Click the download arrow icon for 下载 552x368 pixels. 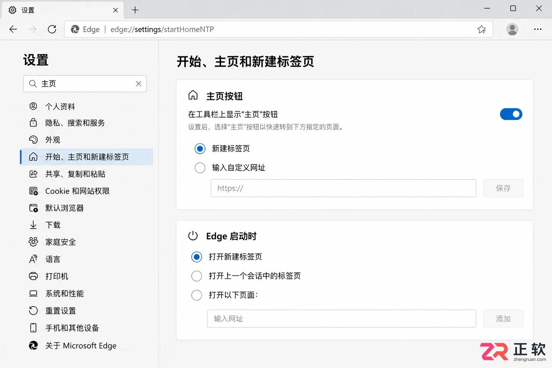point(33,225)
